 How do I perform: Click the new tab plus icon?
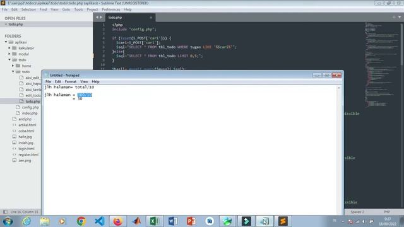pyautogui.click(x=394, y=17)
